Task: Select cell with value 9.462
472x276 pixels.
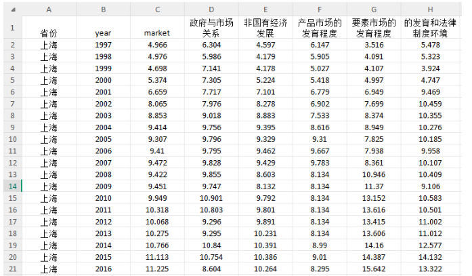Action: 266,151
